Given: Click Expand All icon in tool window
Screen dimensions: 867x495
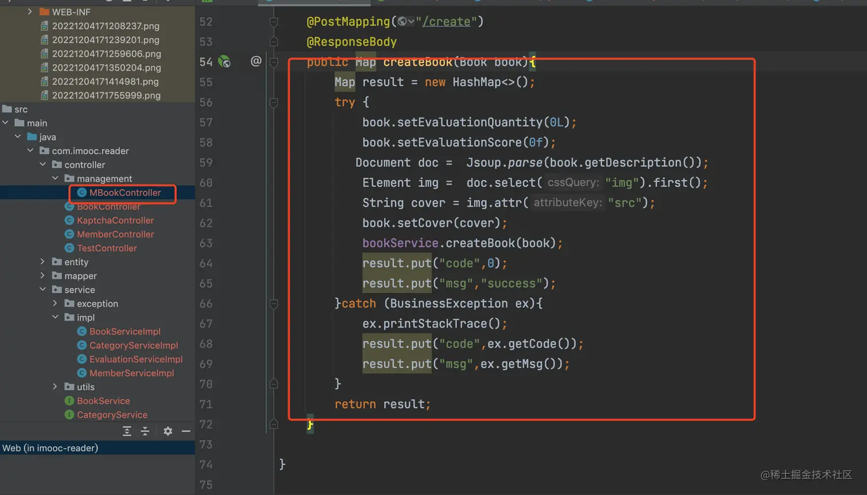Looking at the screenshot, I should pyautogui.click(x=127, y=431).
